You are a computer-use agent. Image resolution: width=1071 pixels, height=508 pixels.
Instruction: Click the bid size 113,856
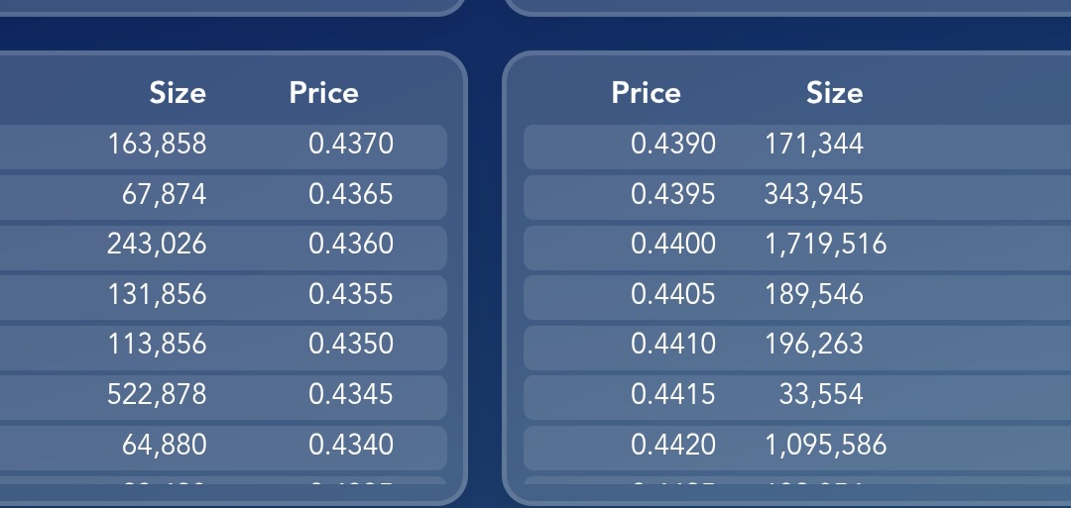pyautogui.click(x=157, y=344)
